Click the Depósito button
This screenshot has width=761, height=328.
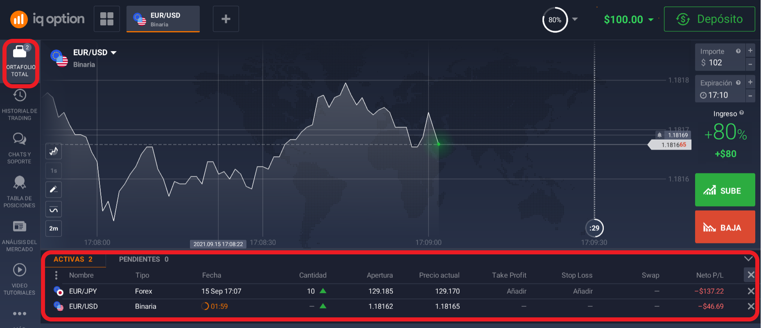[709, 19]
